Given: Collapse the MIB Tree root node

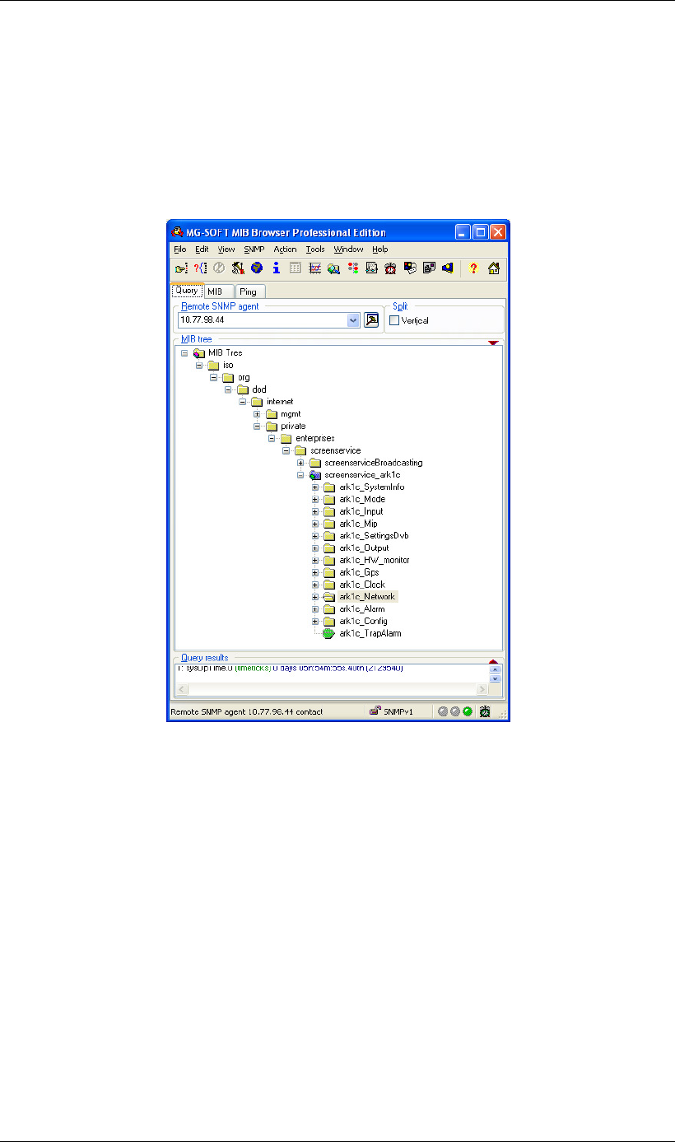Looking at the screenshot, I should 184,352.
